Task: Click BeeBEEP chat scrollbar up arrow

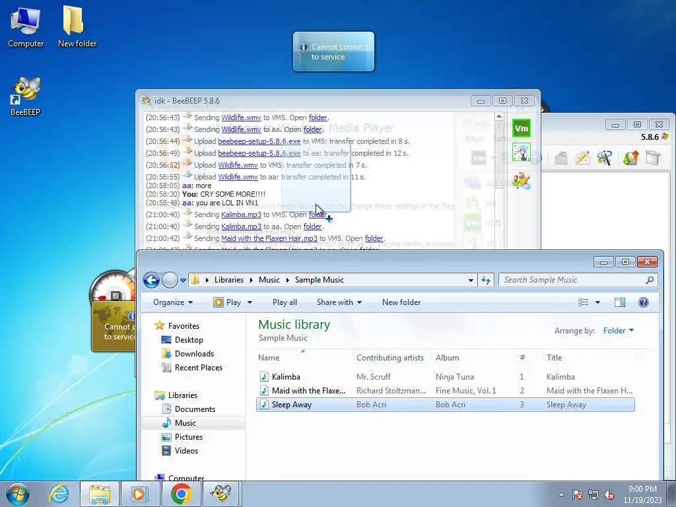Action: click(x=498, y=116)
